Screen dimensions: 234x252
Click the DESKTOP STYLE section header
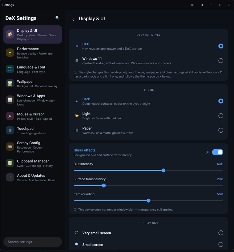coord(148,35)
